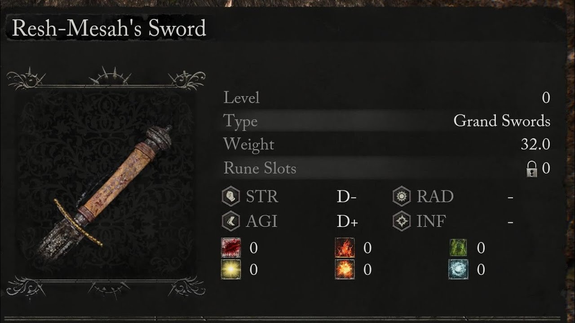
Task: Click the INF hexagon icon
Action: coord(402,221)
